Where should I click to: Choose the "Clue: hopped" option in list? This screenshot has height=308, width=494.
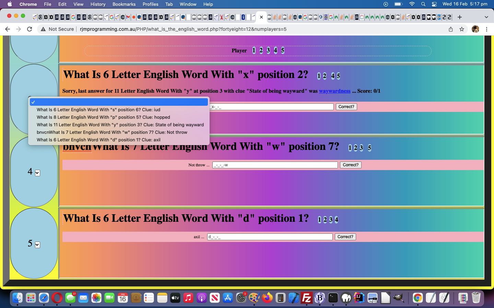tap(103, 117)
